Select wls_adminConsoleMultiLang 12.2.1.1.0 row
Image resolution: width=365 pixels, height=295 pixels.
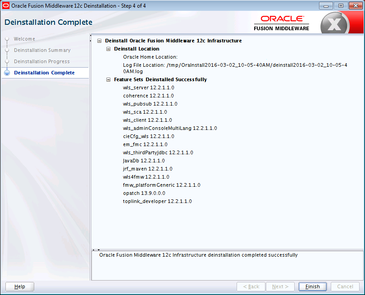pyautogui.click(x=170, y=129)
